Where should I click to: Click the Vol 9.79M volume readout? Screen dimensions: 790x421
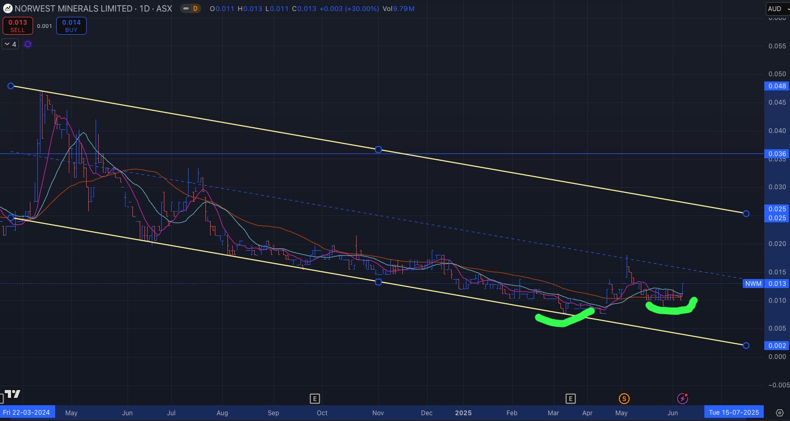coord(399,8)
